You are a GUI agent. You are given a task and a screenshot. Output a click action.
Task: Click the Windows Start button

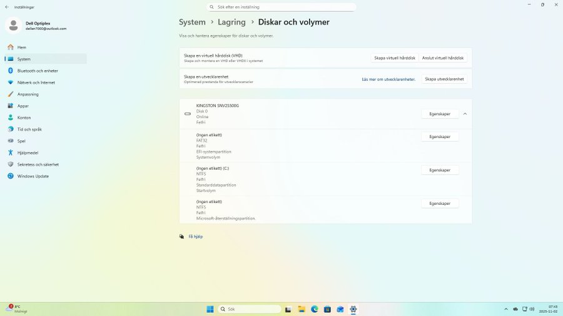tap(210, 309)
